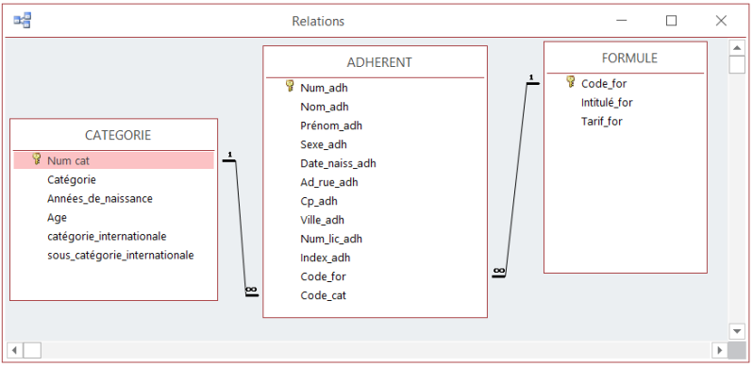Viewport: 753px width, 367px height.
Task: Select Années_de_naissance field in CATEGORIE
Action: [114, 198]
